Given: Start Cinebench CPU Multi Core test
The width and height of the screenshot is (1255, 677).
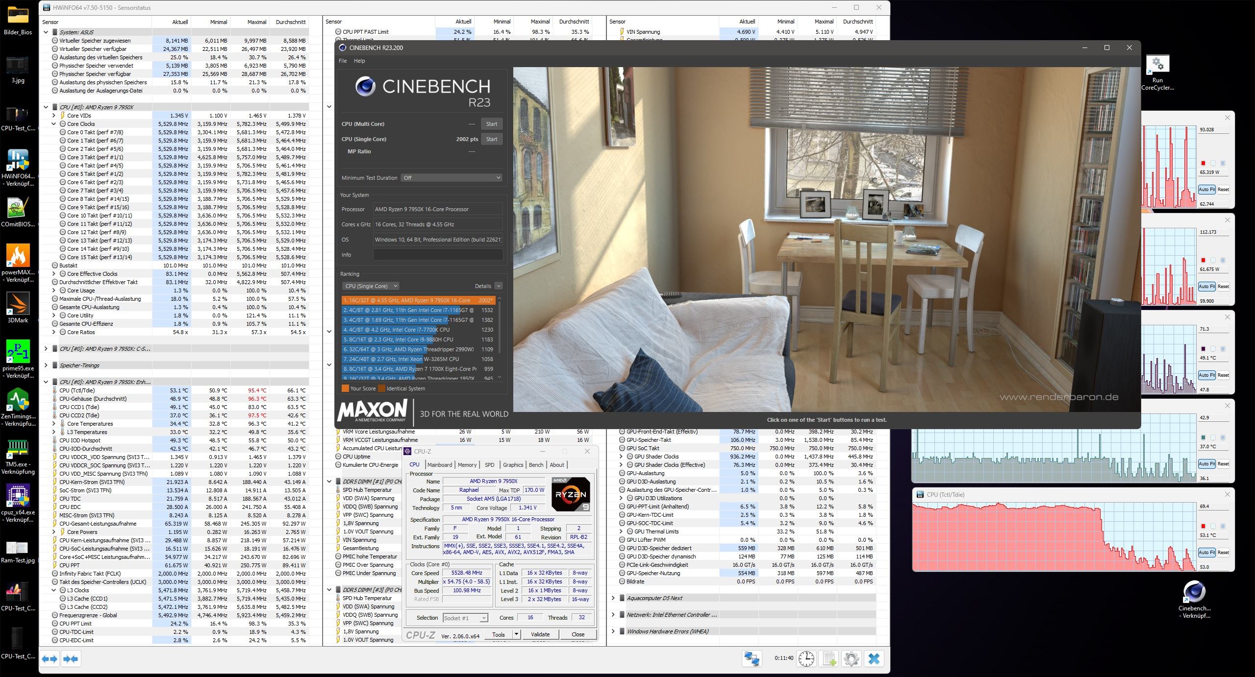Looking at the screenshot, I should [x=492, y=124].
